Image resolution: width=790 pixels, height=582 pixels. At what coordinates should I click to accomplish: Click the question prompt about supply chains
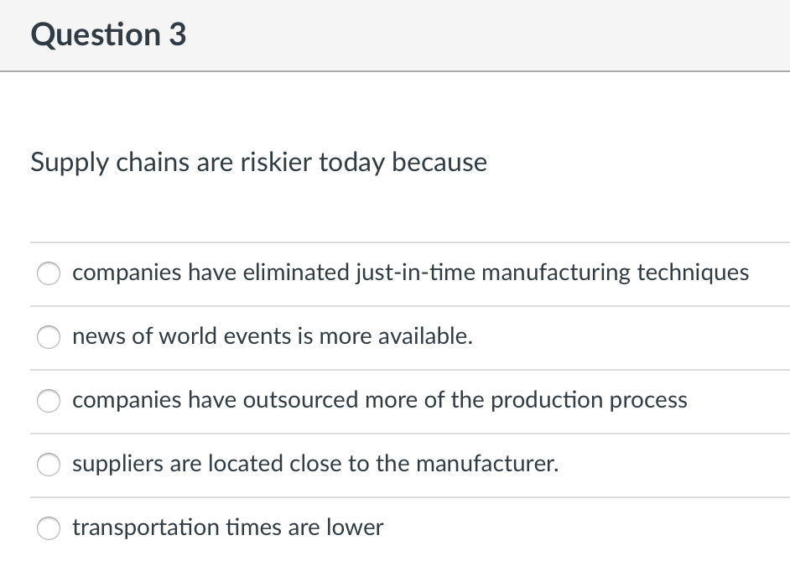pyautogui.click(x=259, y=162)
